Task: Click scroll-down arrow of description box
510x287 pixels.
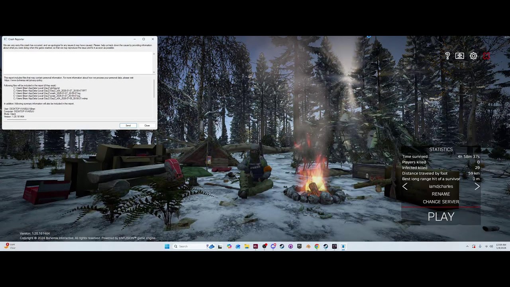Action: click(x=154, y=73)
